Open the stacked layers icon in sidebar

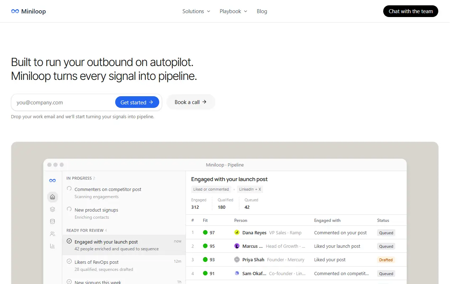pos(53,209)
